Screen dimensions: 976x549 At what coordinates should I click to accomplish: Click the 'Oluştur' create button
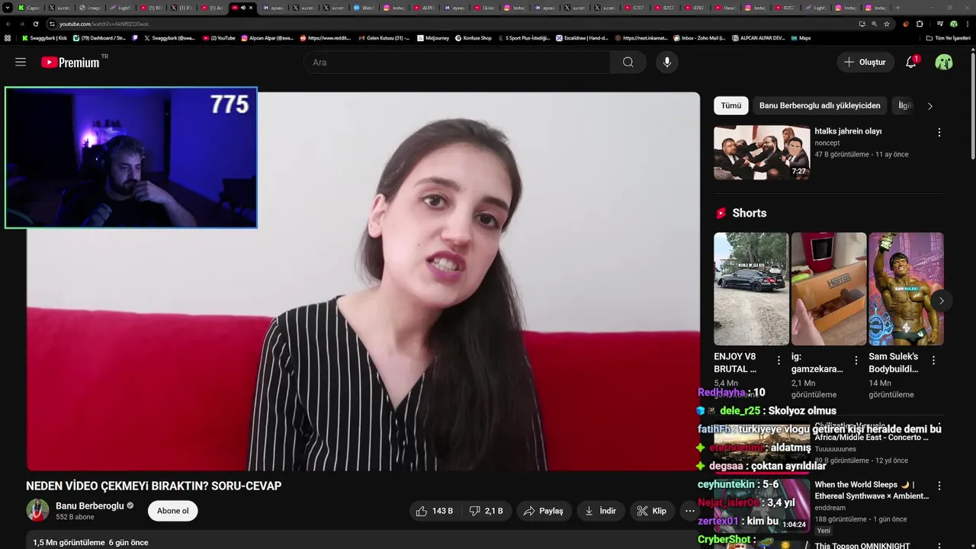[x=865, y=63]
